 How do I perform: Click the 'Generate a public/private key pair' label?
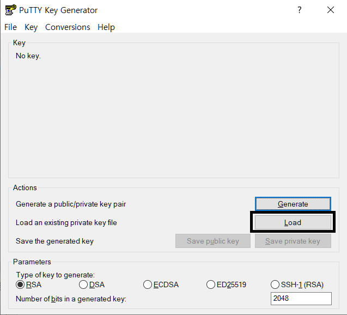coord(71,204)
